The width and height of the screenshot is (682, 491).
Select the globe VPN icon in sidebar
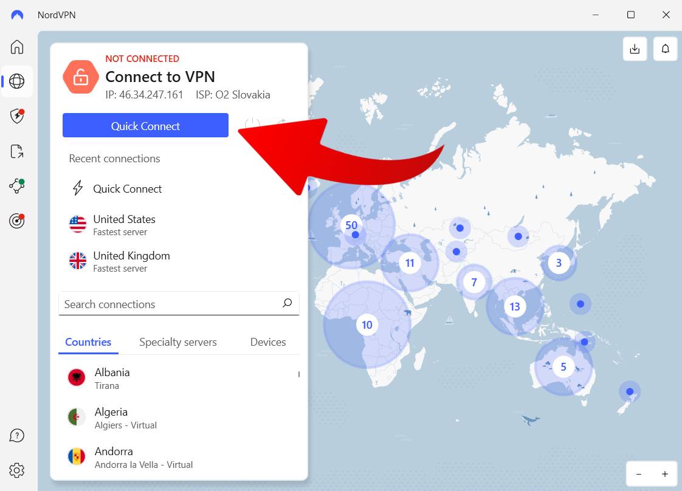pos(17,81)
